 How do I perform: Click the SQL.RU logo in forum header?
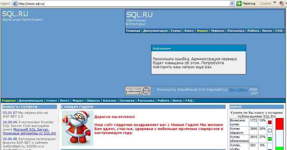140,15
